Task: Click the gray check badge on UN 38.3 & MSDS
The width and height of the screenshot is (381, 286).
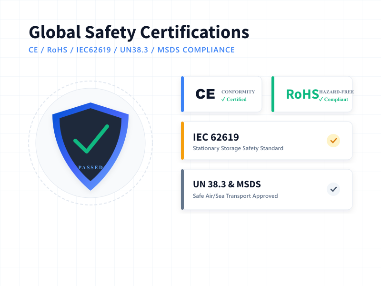Action: pos(333,189)
